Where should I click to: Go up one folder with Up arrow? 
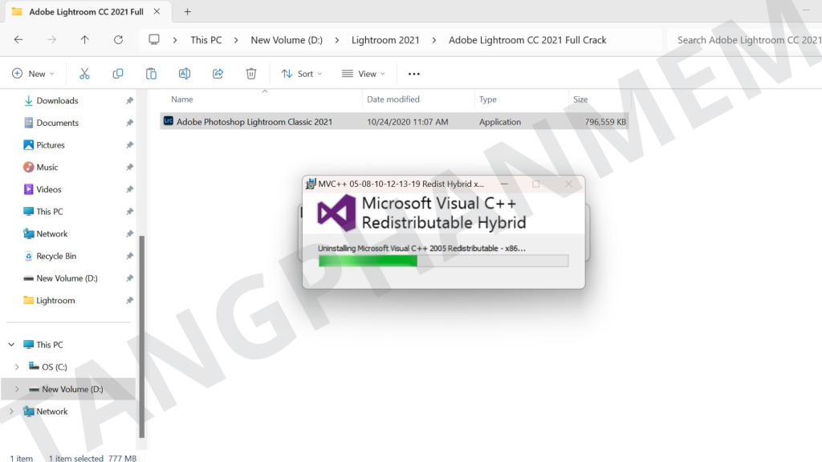click(x=85, y=40)
